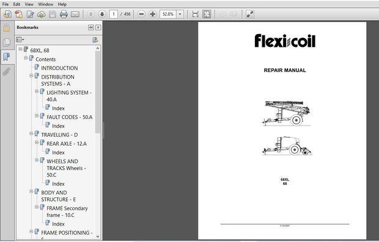Image resolution: width=379 pixels, height=242 pixels.
Task: Zoom out with the minus button
Action: click(141, 14)
